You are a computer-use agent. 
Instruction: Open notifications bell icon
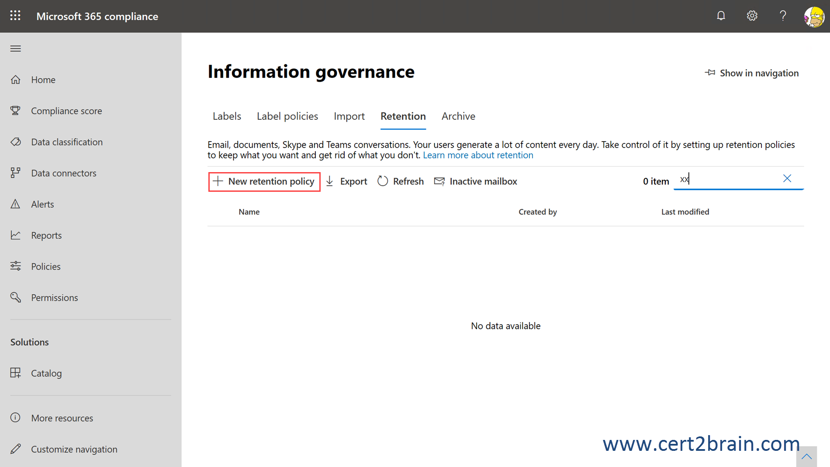pos(721,16)
